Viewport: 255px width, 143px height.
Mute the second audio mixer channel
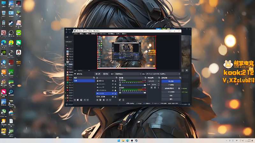point(120,93)
